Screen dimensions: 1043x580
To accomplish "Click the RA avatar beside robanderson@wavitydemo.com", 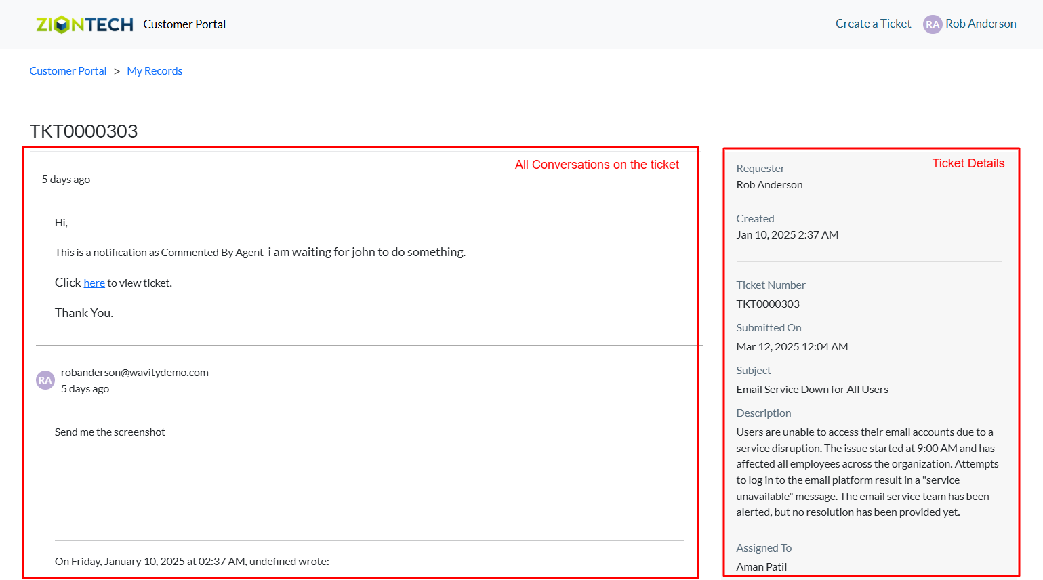I will click(45, 380).
